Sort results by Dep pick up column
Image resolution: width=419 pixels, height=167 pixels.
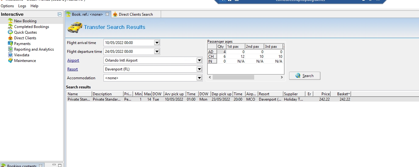click(222, 94)
